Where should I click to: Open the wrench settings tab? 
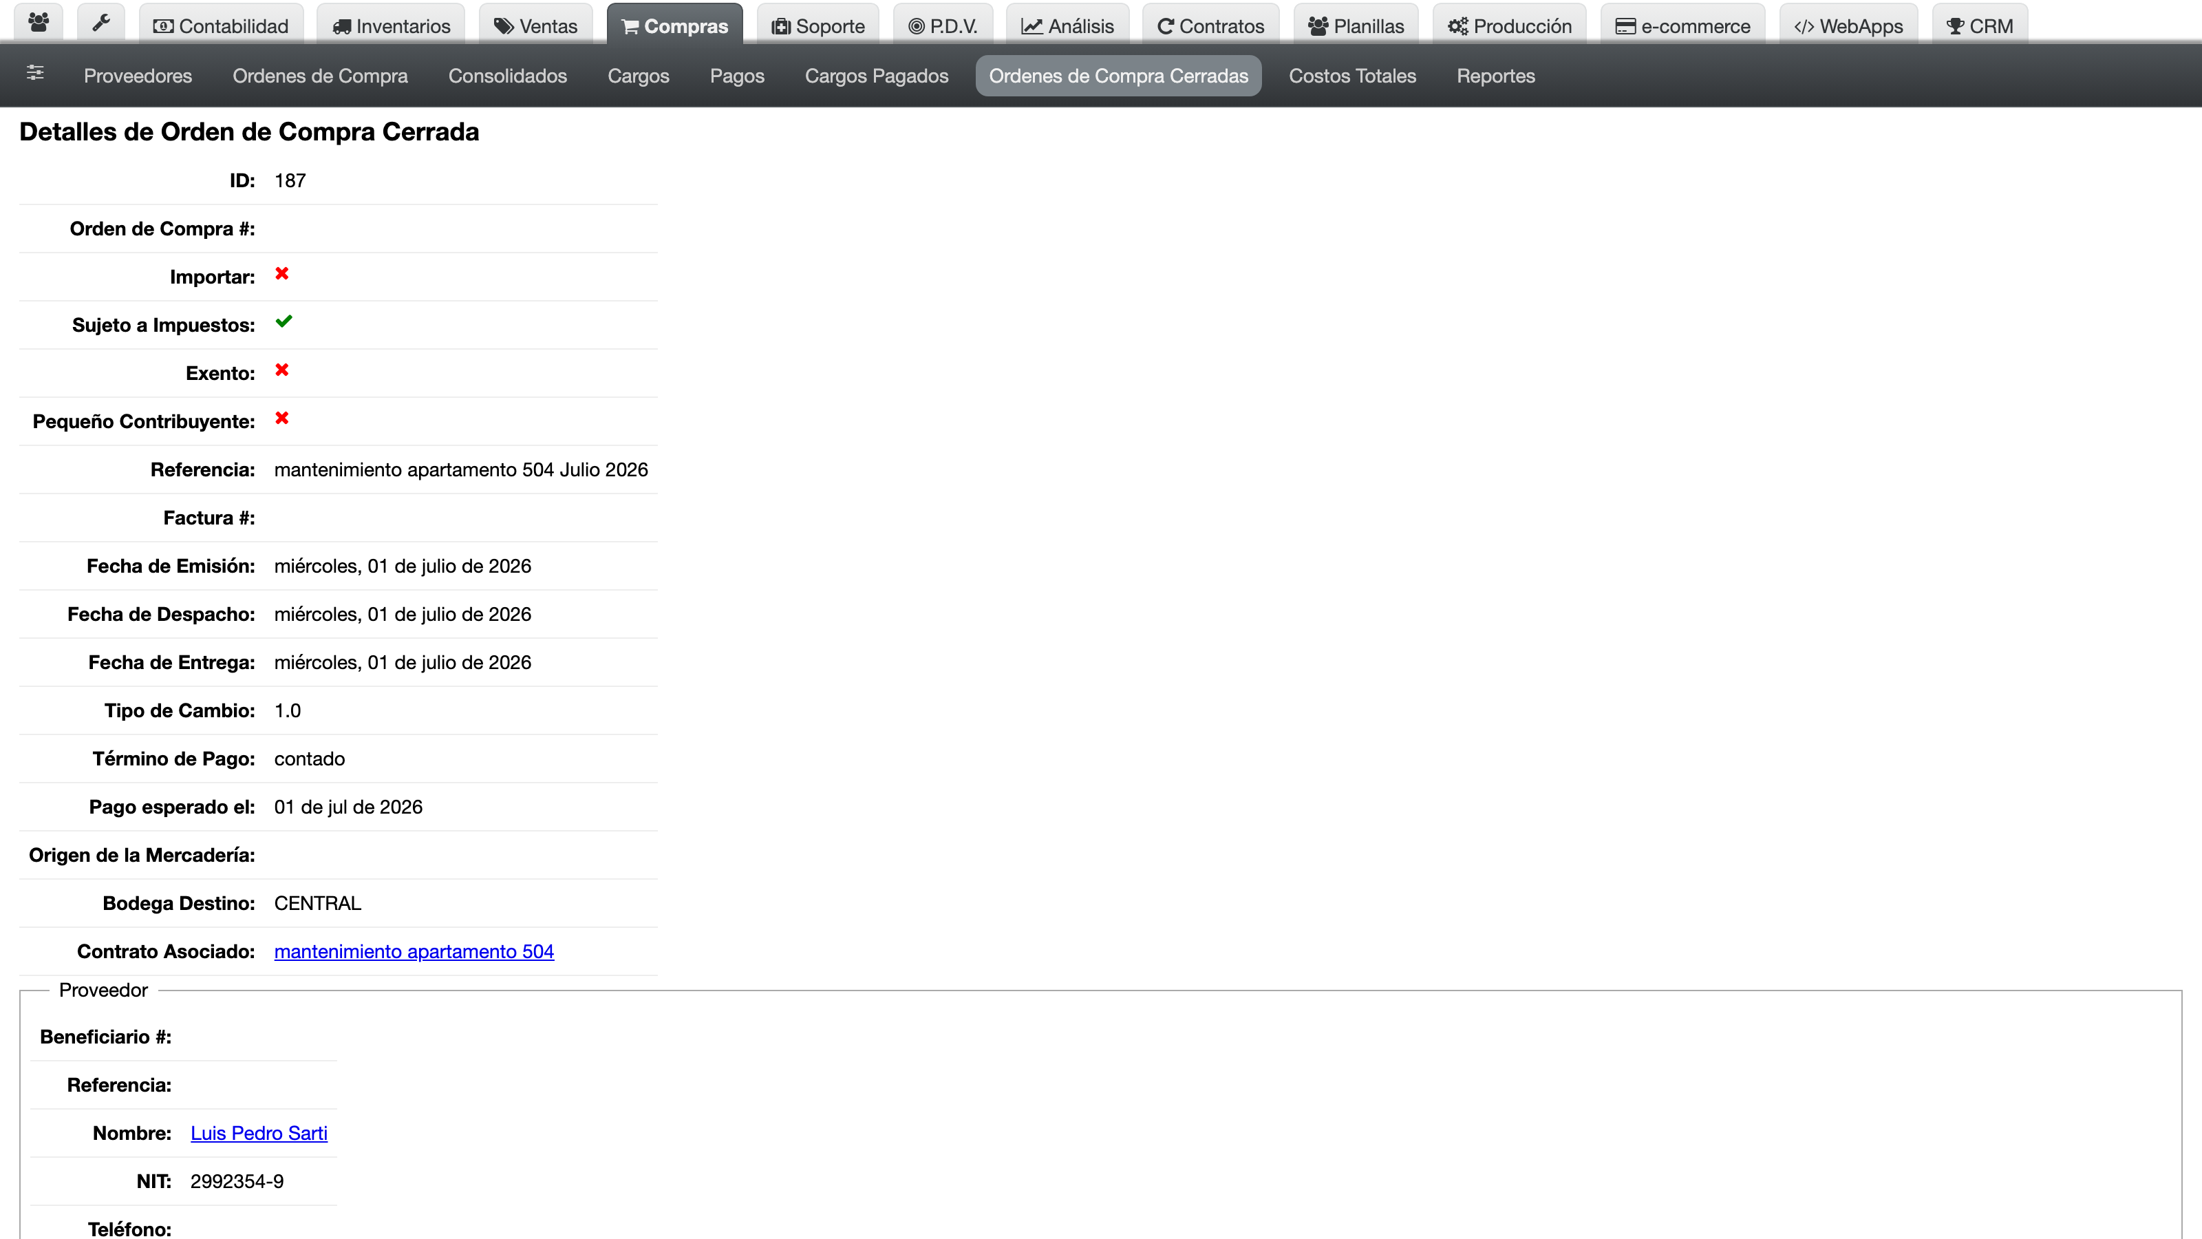101,23
